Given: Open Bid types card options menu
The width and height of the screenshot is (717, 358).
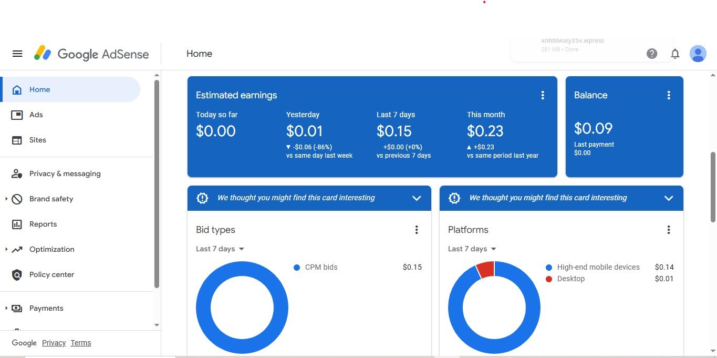Looking at the screenshot, I should click(417, 230).
